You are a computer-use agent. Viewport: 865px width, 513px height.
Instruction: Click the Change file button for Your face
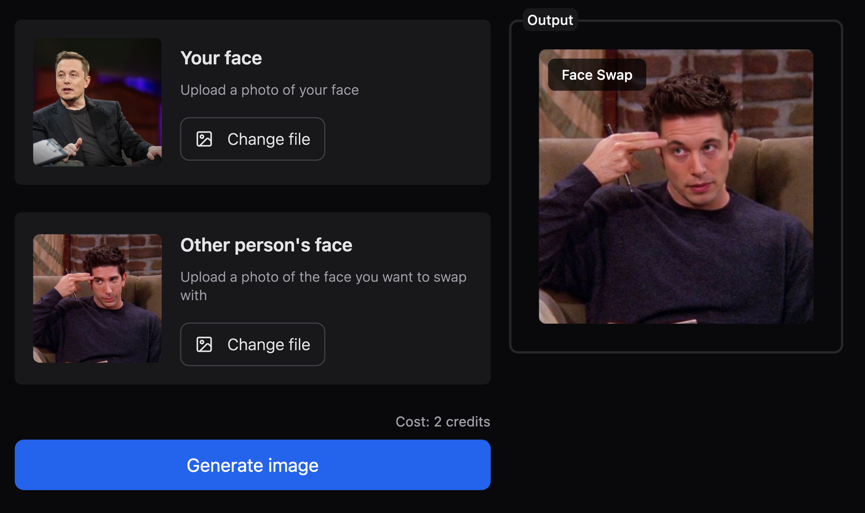(x=252, y=139)
